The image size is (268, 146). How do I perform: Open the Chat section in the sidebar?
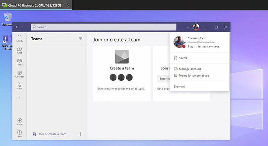point(19,50)
